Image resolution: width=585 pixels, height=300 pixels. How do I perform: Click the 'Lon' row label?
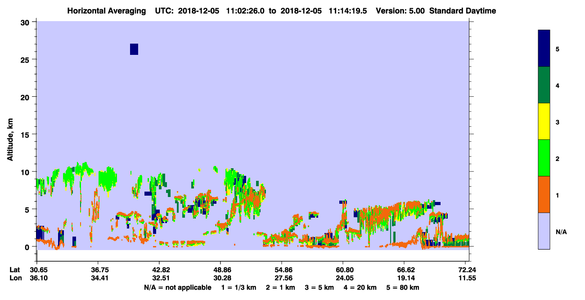coord(15,278)
